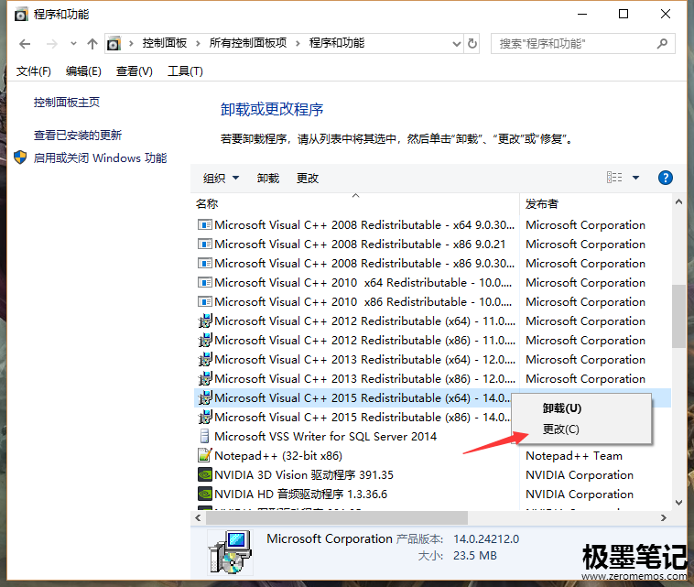Click the installer icon in details pane
This screenshot has width=694, height=587.
[231, 552]
